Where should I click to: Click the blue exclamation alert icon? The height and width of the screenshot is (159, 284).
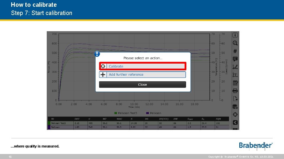[97, 54]
